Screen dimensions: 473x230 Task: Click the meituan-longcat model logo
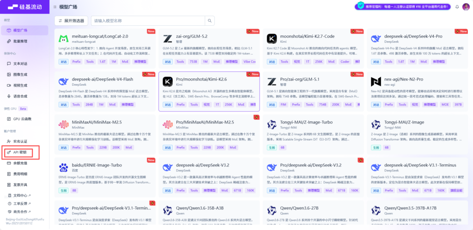coord(64,39)
